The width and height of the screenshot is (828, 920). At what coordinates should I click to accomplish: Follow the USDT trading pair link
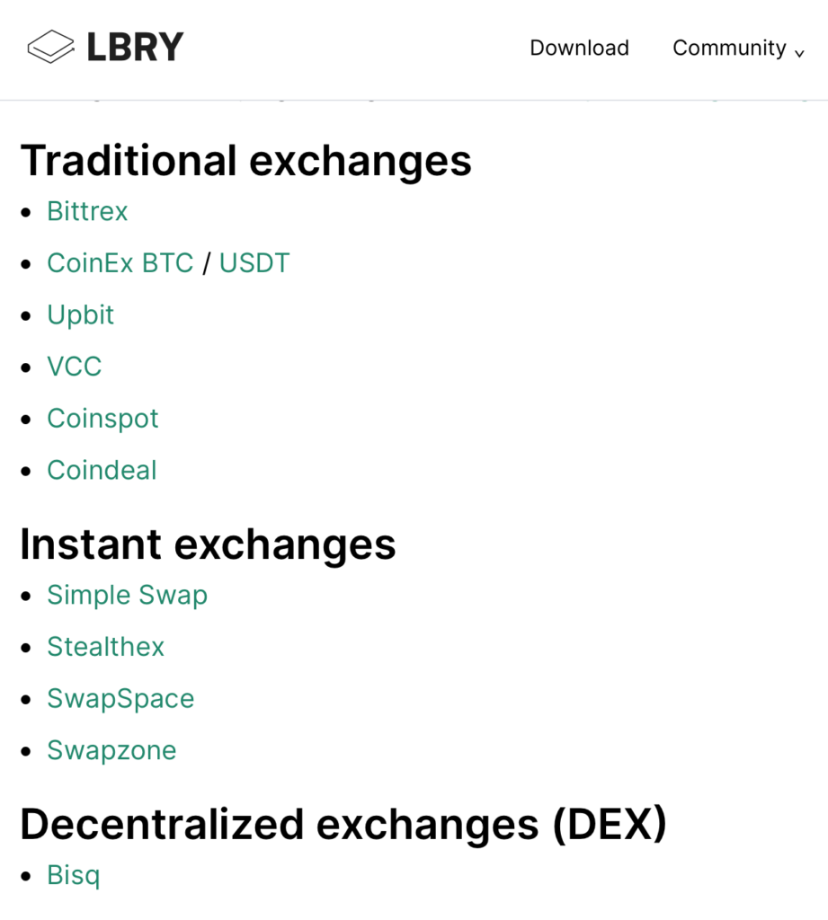coord(254,263)
